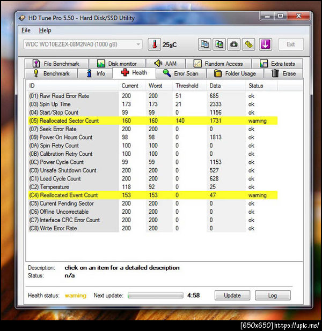Select the Health tab
Image resolution: width=322 pixels, height=331 pixels.
[134, 73]
